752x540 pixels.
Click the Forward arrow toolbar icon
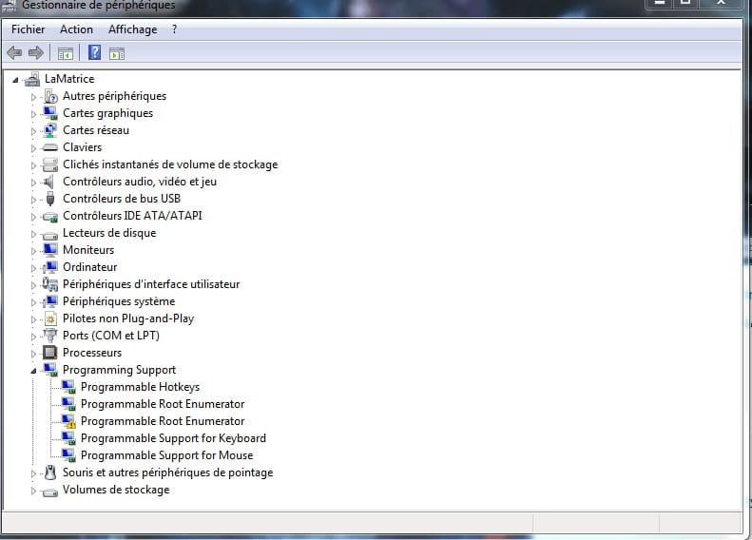tap(36, 52)
